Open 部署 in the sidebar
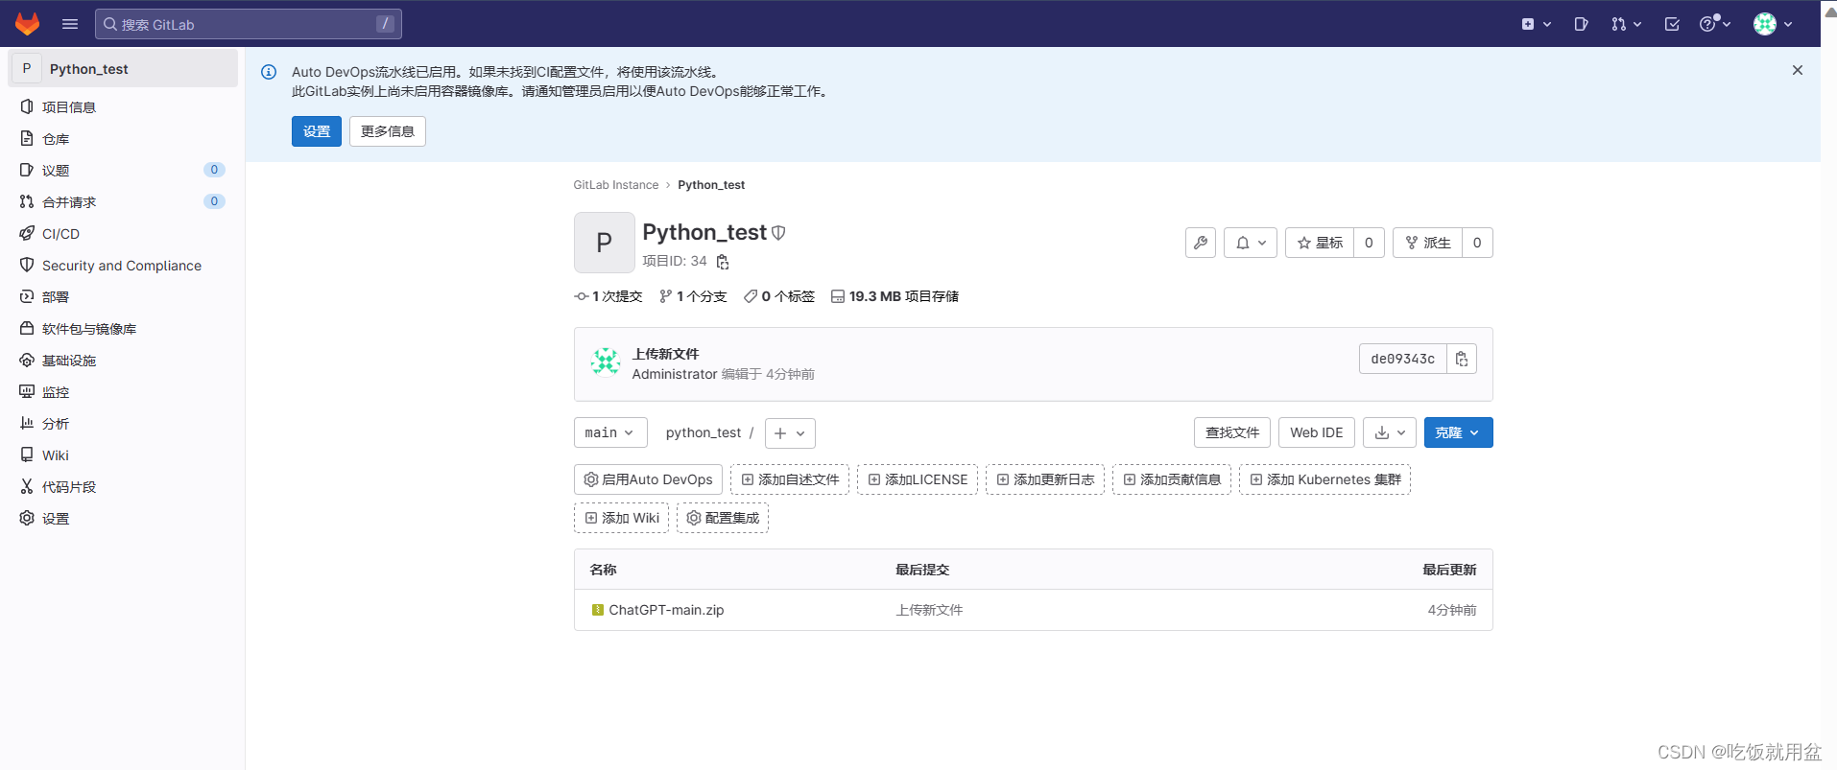Viewport: 1837px width, 770px height. pyautogui.click(x=123, y=296)
